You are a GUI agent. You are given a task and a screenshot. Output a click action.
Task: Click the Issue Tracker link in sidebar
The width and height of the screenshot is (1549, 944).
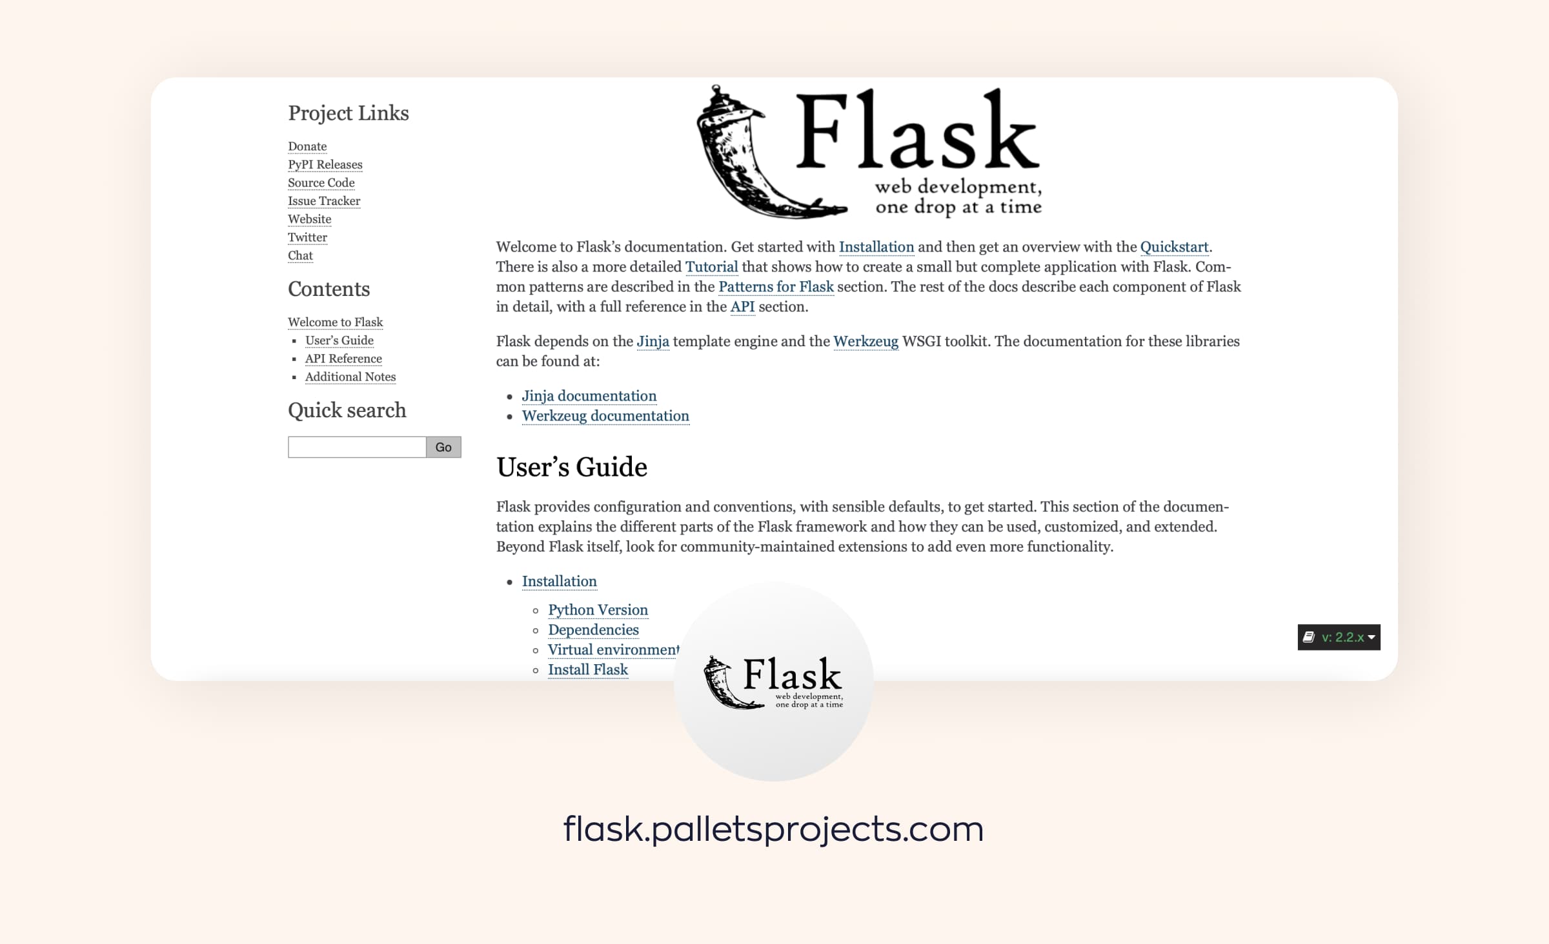pos(323,200)
